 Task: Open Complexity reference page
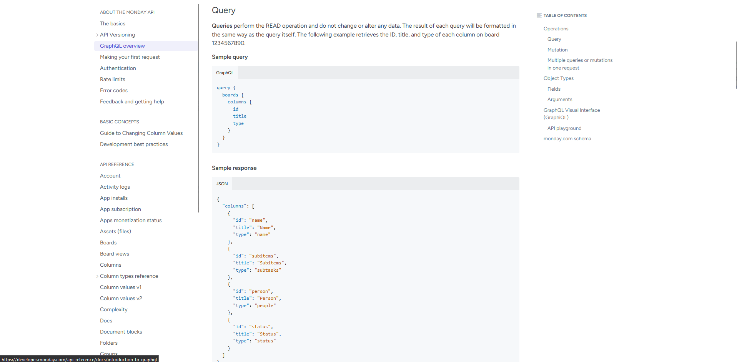pyautogui.click(x=114, y=309)
